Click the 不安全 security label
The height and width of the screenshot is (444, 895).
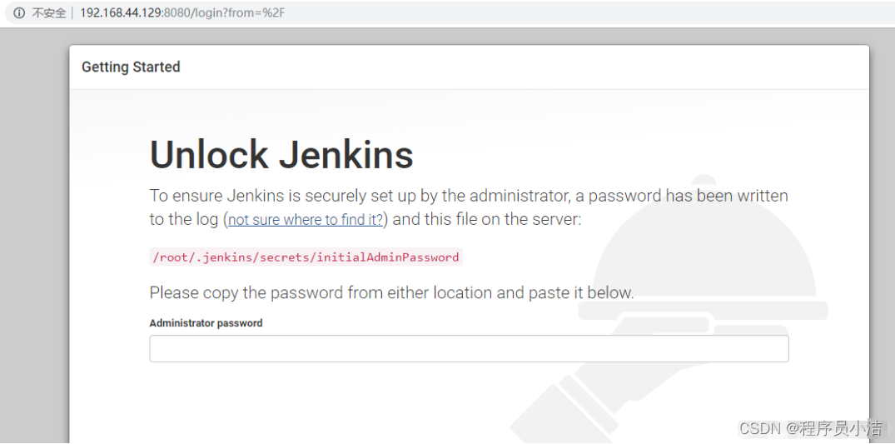[x=48, y=12]
